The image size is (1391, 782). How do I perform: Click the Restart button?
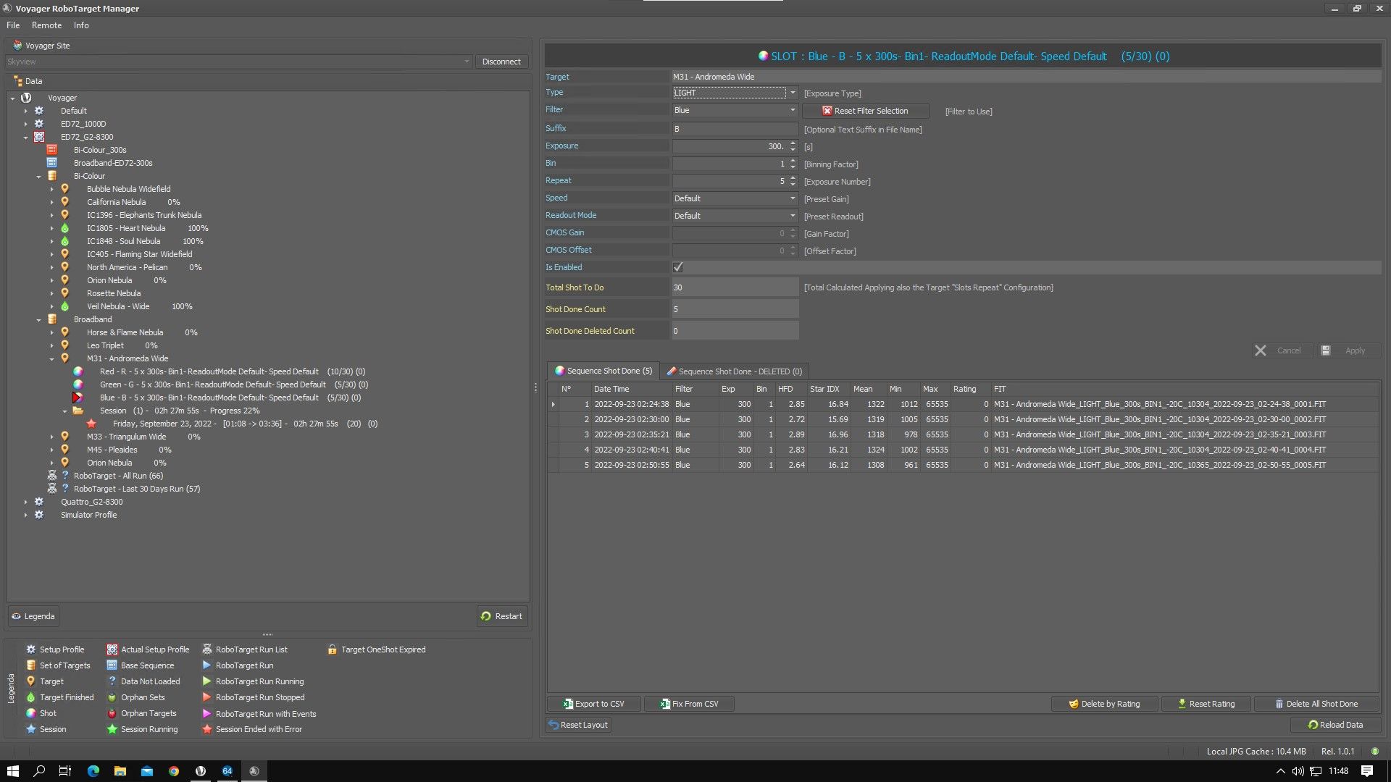coord(501,616)
